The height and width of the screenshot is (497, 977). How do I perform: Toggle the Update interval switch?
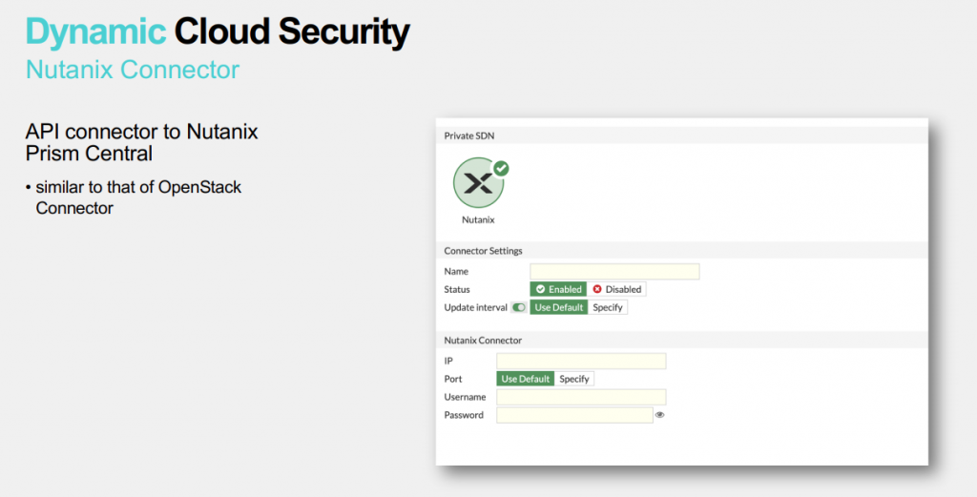(518, 307)
